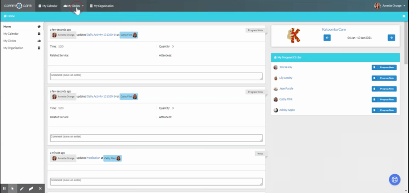
Task: Open My Calendar in top navigation bar
Action: (x=48, y=6)
